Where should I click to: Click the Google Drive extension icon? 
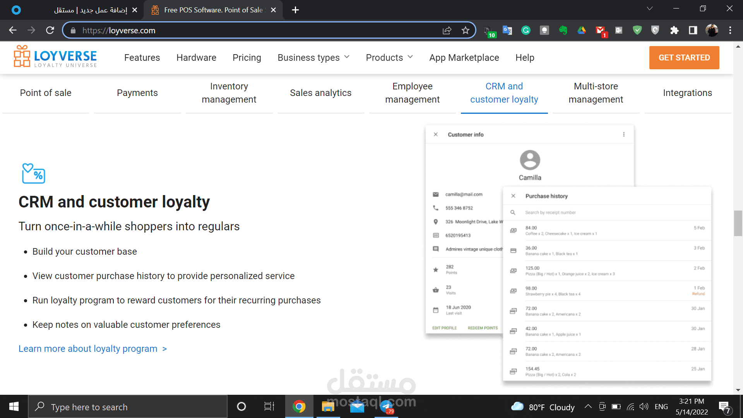(x=581, y=31)
